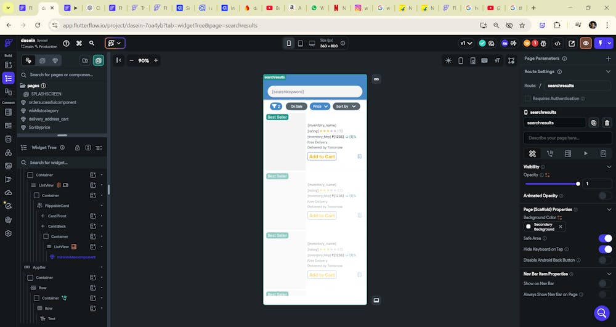Collapse Nav Bar Item Properties section chevron

click(609, 274)
